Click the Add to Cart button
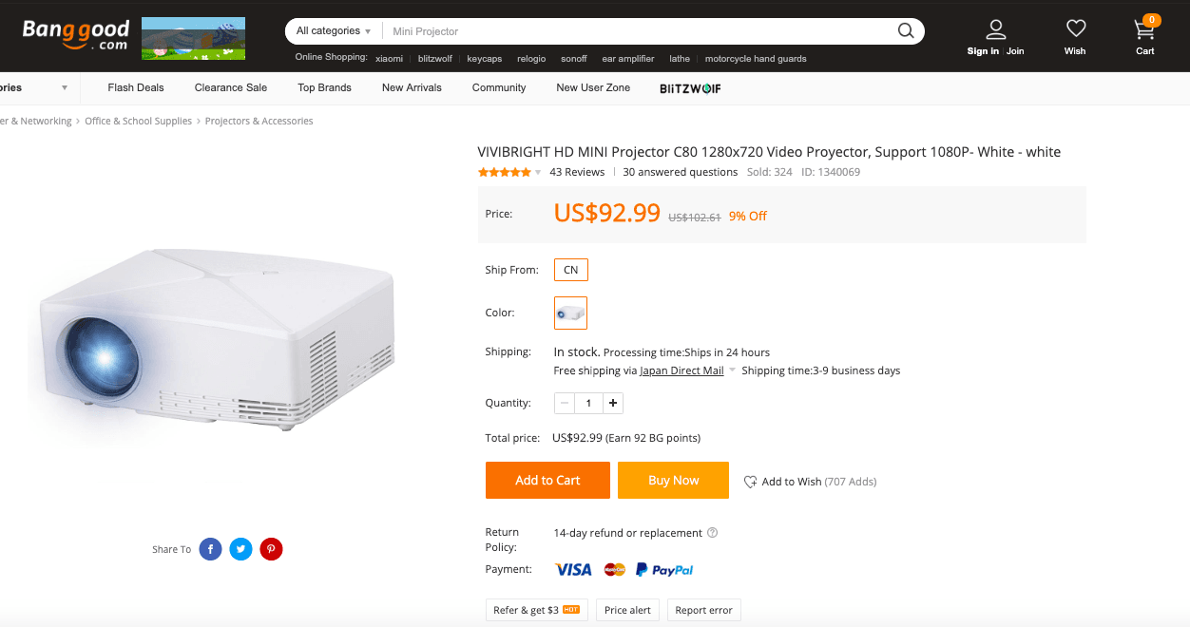Screen dimensions: 1190x627 click(x=547, y=481)
